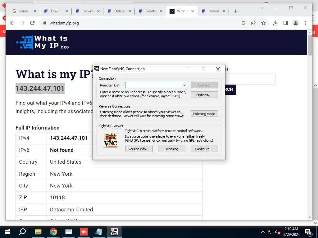
Task: Click the IPv4 value 143.244.47.101 cell
Action: point(69,138)
